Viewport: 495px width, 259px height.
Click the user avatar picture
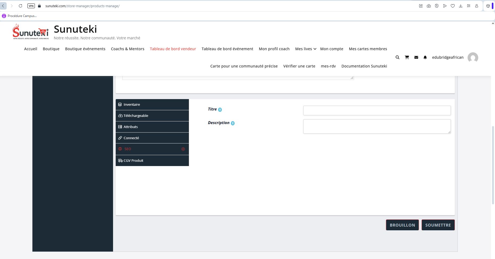coord(473,58)
